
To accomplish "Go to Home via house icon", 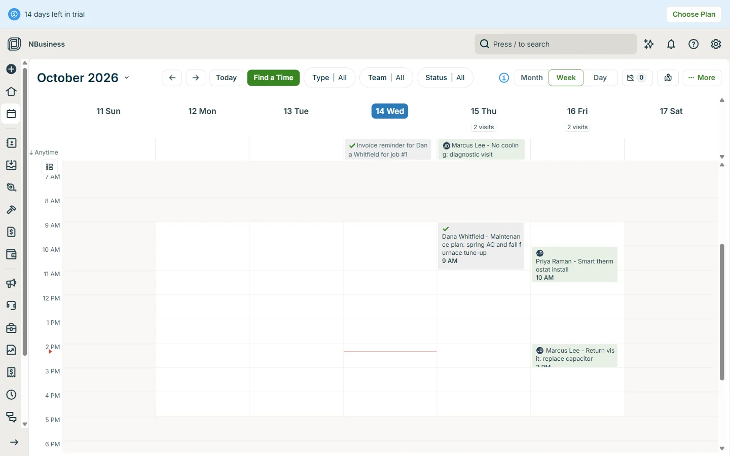I will pos(11,92).
